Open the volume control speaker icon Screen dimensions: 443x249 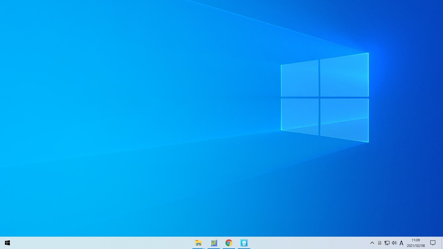(394, 243)
